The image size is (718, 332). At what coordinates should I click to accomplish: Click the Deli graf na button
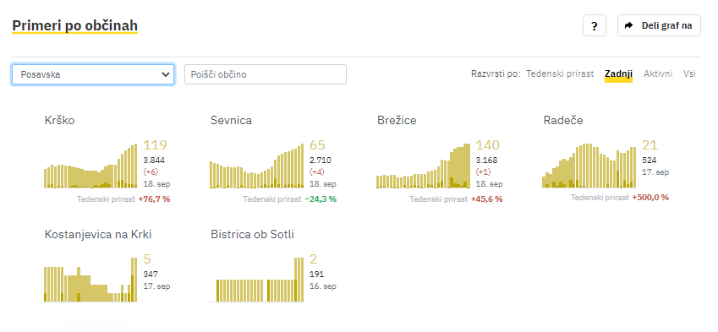(x=659, y=25)
